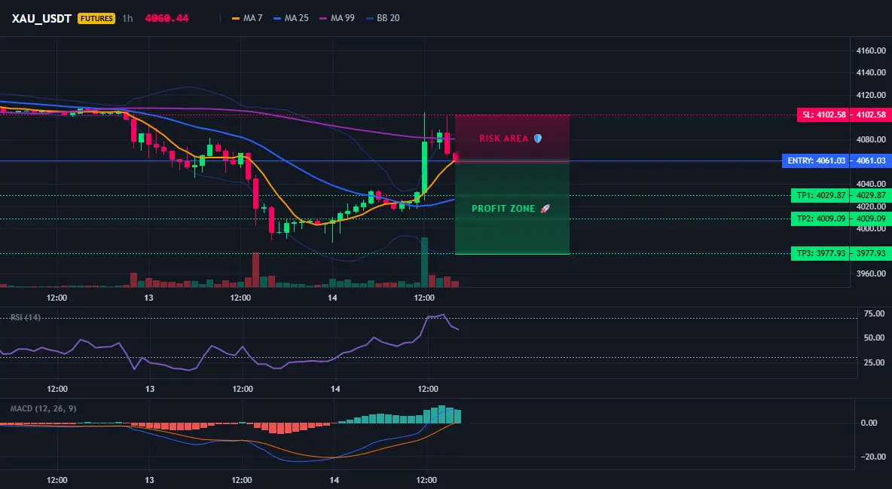Screen dimensions: 892x489
Task: Click the 14 date label under RSI panel
Action: (x=335, y=389)
